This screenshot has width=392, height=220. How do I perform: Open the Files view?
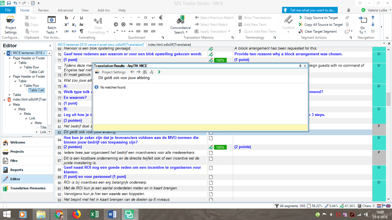tap(27, 161)
